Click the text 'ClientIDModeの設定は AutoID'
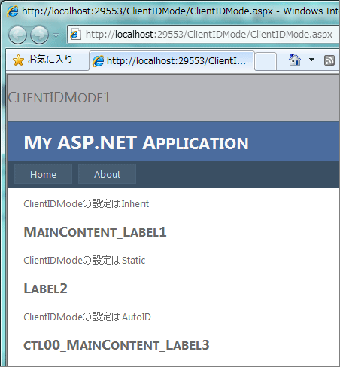The width and height of the screenshot is (340, 367). point(87,317)
